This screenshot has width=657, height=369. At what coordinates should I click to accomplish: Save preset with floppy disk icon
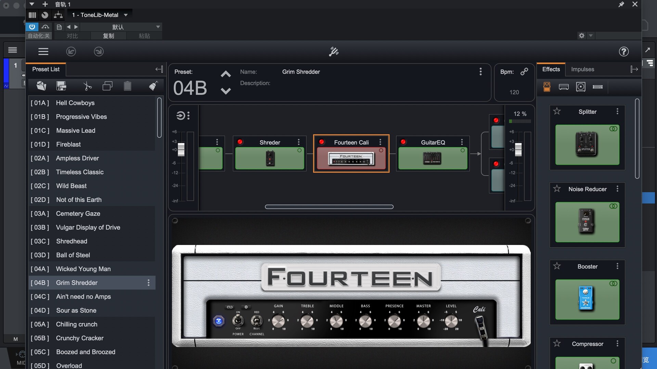click(61, 86)
